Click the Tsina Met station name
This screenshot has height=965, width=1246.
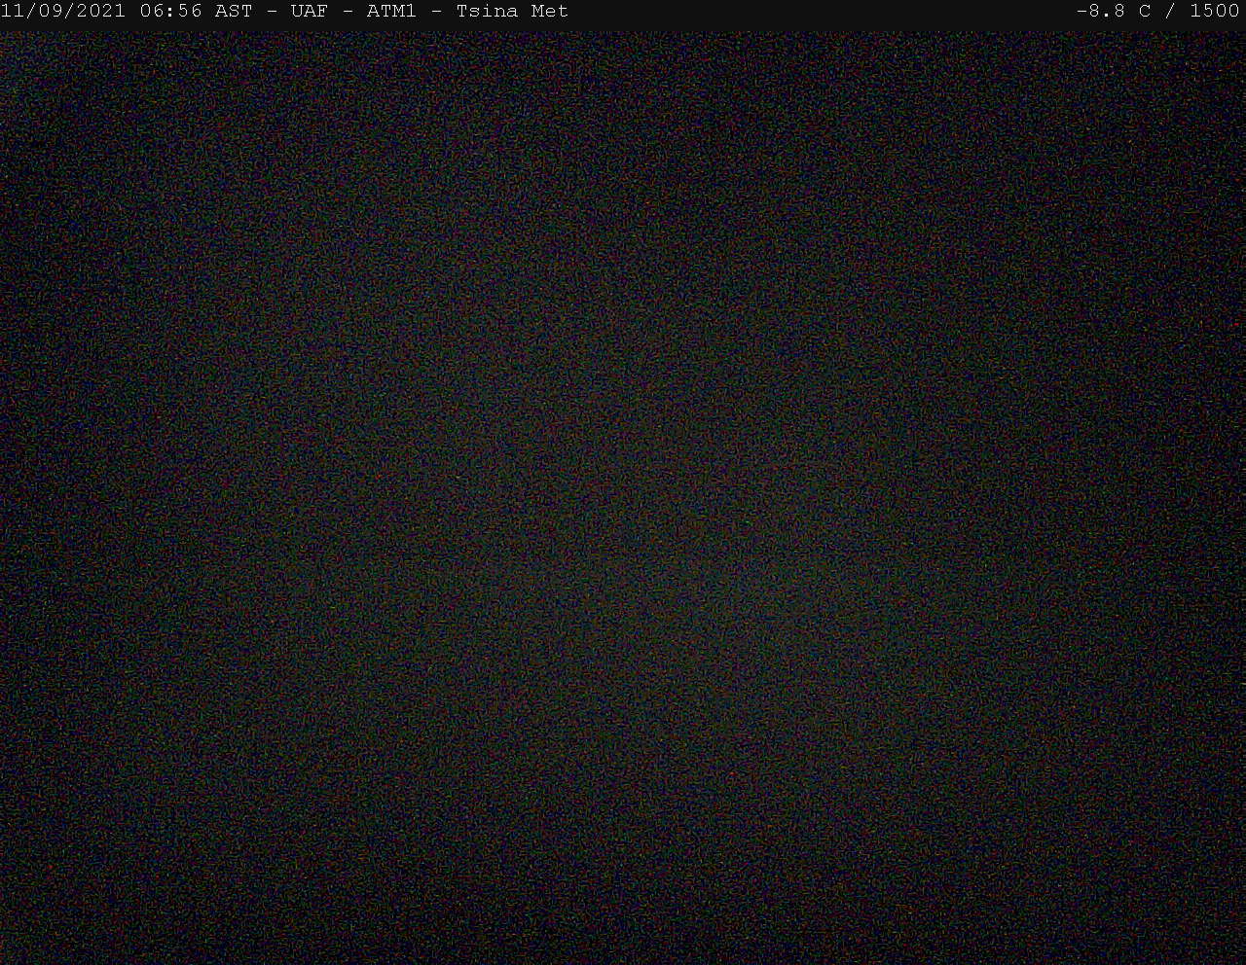pos(512,12)
